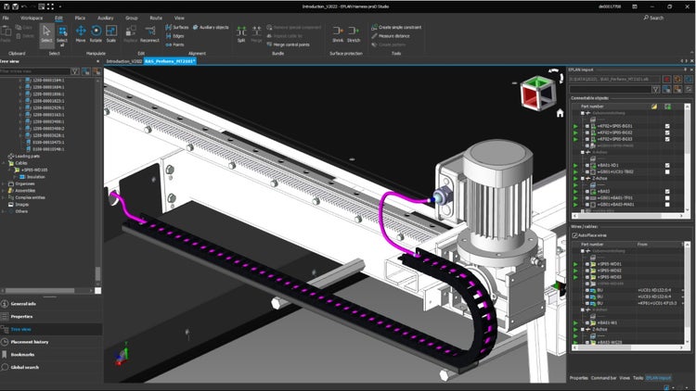Toggle the AutoPlace wires checkbox
Screen dimensions: 696x391
point(574,235)
